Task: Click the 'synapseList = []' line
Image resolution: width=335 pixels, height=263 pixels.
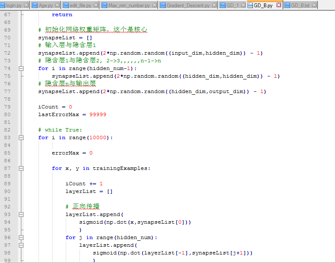Action: pos(65,38)
